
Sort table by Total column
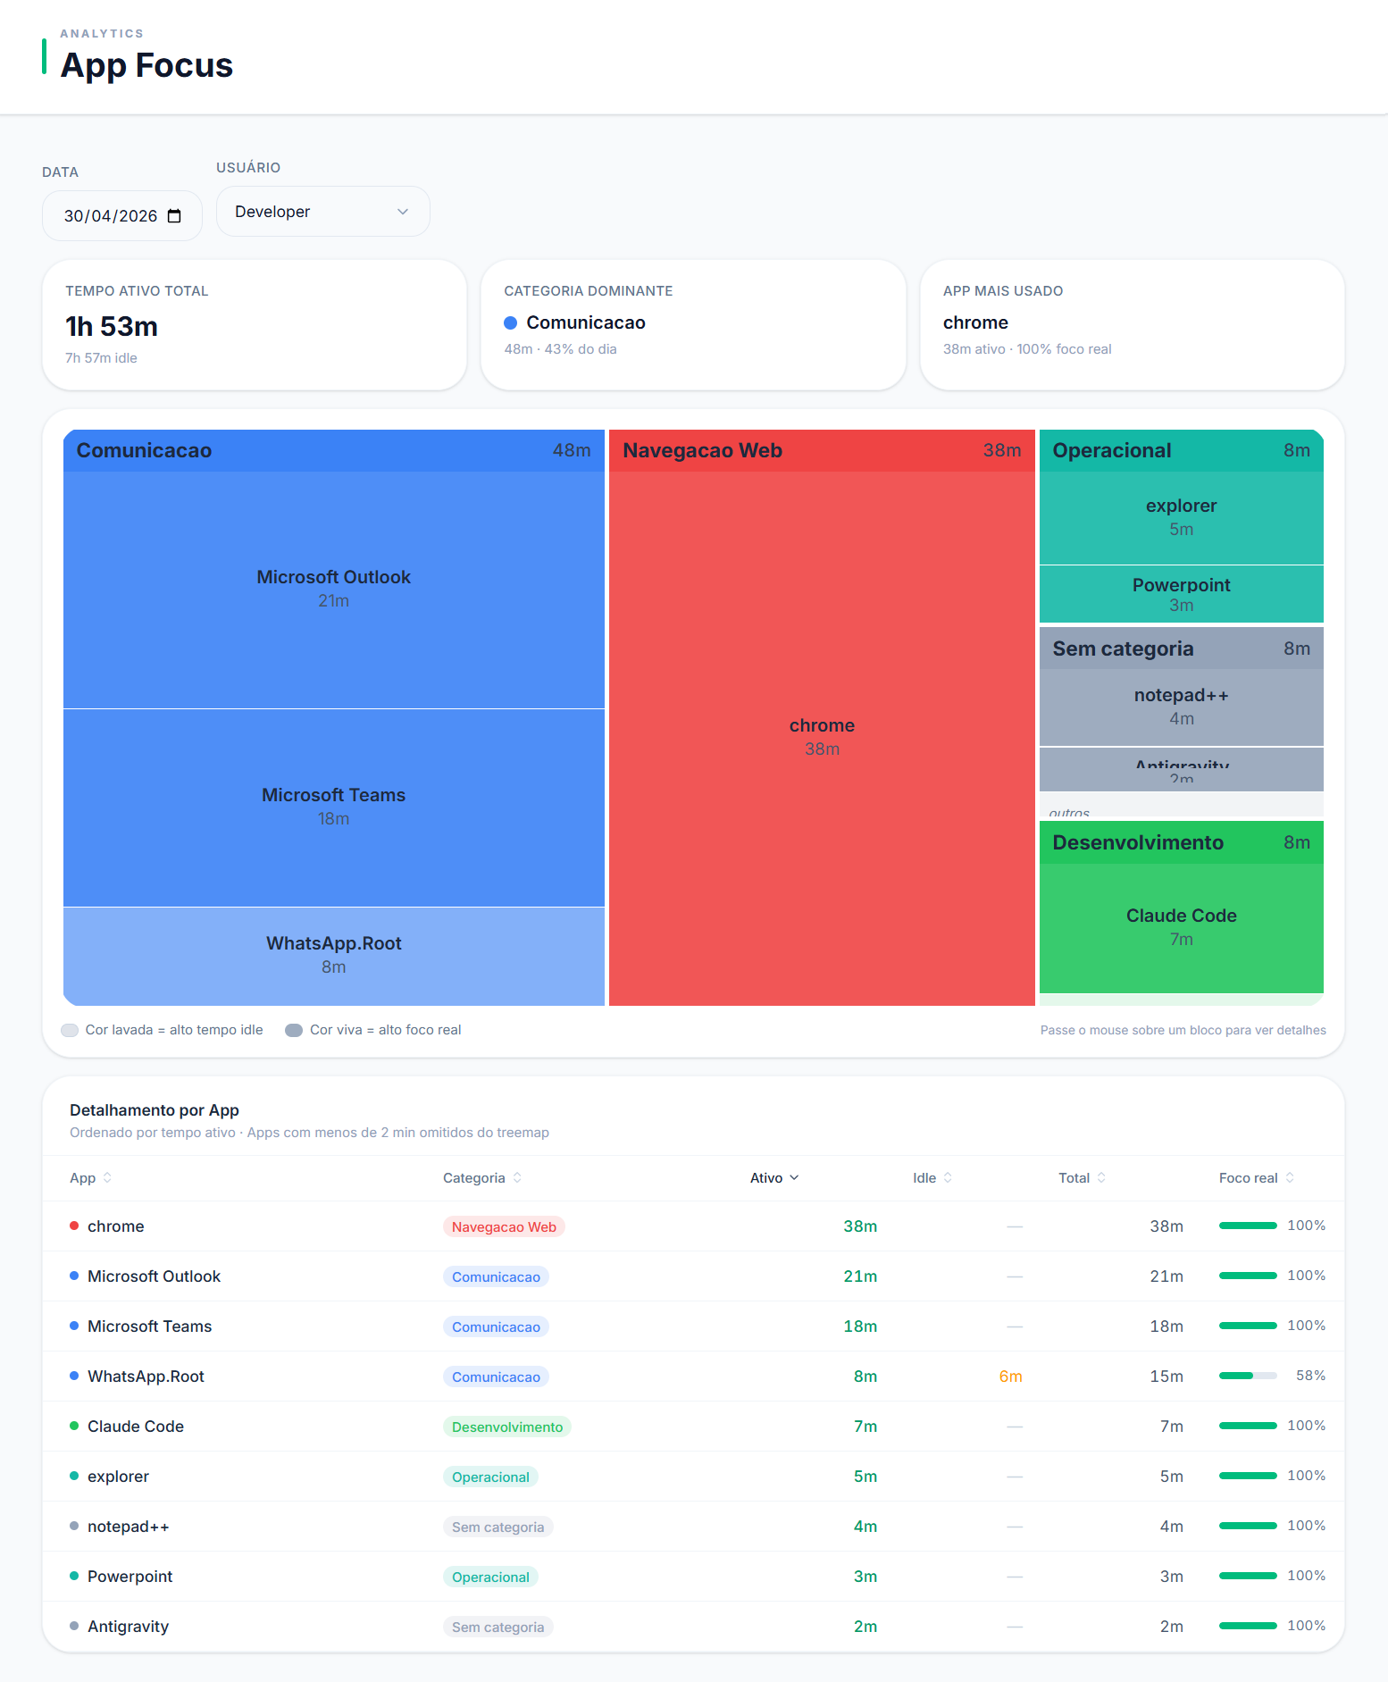coord(1083,1178)
